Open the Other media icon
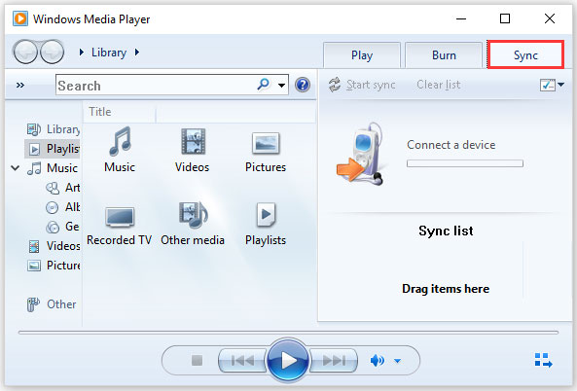 [x=193, y=224]
